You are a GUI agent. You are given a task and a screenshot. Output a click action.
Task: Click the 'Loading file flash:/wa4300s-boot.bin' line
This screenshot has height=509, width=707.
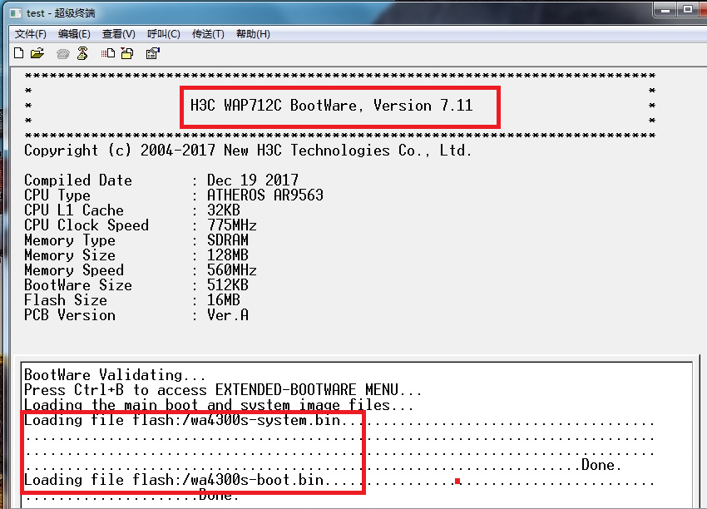339,480
